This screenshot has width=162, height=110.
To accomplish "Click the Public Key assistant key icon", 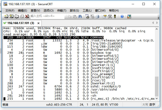I will 115,16.
